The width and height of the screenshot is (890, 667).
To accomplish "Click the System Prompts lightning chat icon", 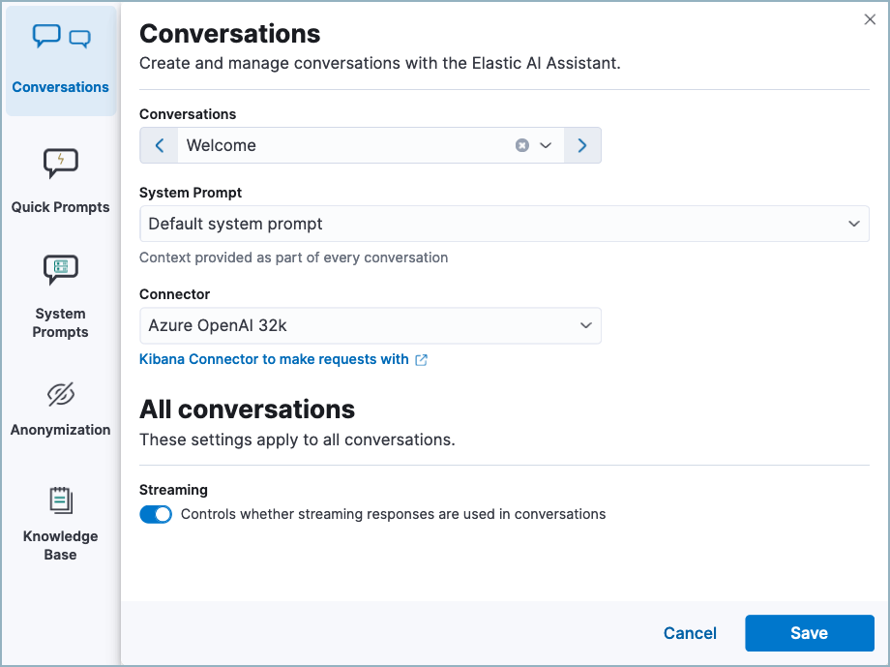I will pos(60,271).
